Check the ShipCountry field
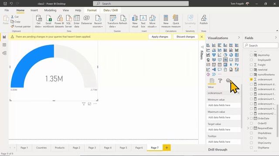The image size is (279, 156). click(x=251, y=143)
